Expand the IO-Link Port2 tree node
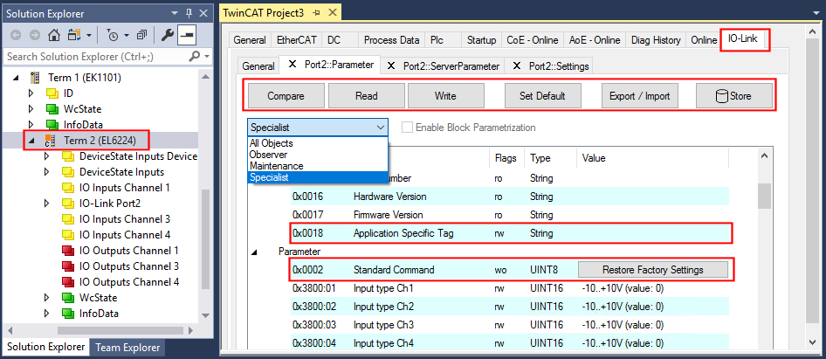Image resolution: width=826 pixels, height=359 pixels. click(48, 204)
